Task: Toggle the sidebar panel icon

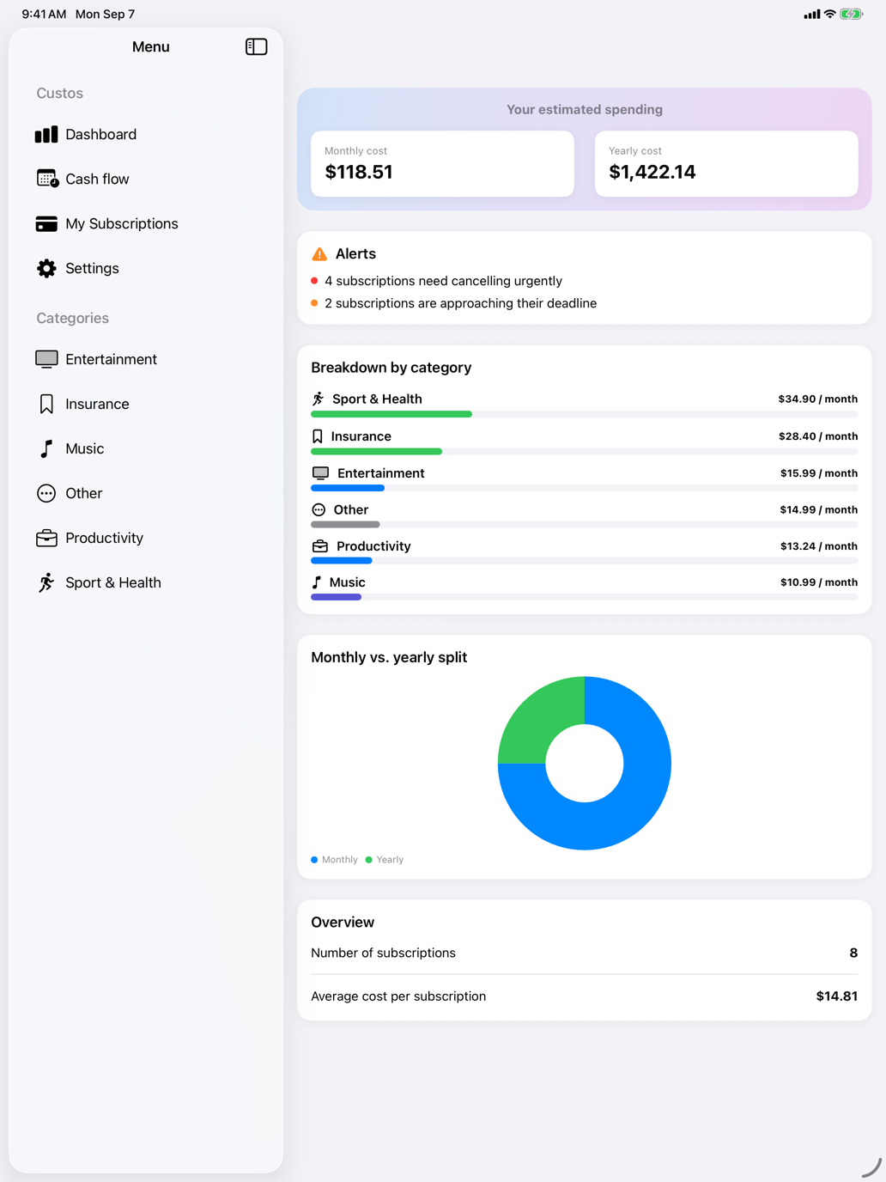Action: (x=256, y=46)
